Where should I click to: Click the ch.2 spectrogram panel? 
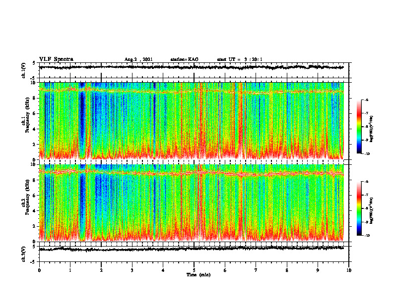192,203
